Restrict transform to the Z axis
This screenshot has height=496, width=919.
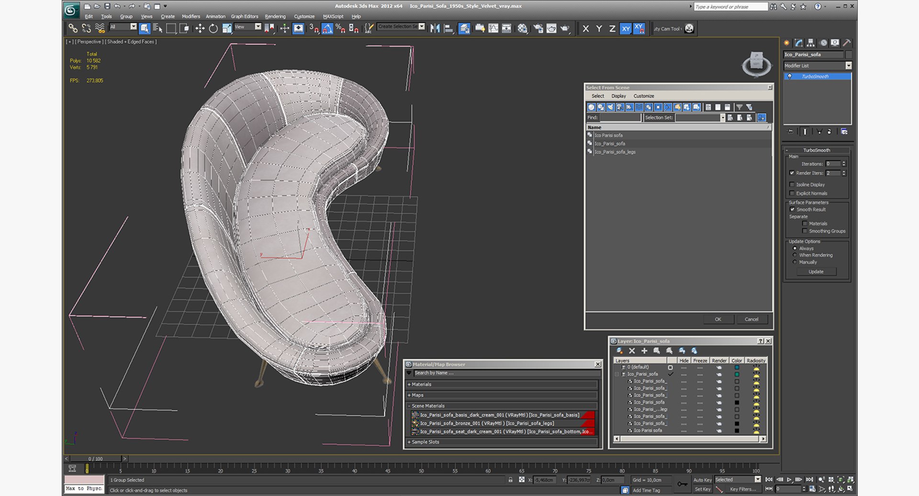pos(612,29)
